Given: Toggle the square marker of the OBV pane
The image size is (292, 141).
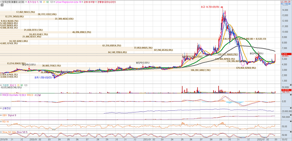Looking at the screenshot, I should [x=1, y=115].
